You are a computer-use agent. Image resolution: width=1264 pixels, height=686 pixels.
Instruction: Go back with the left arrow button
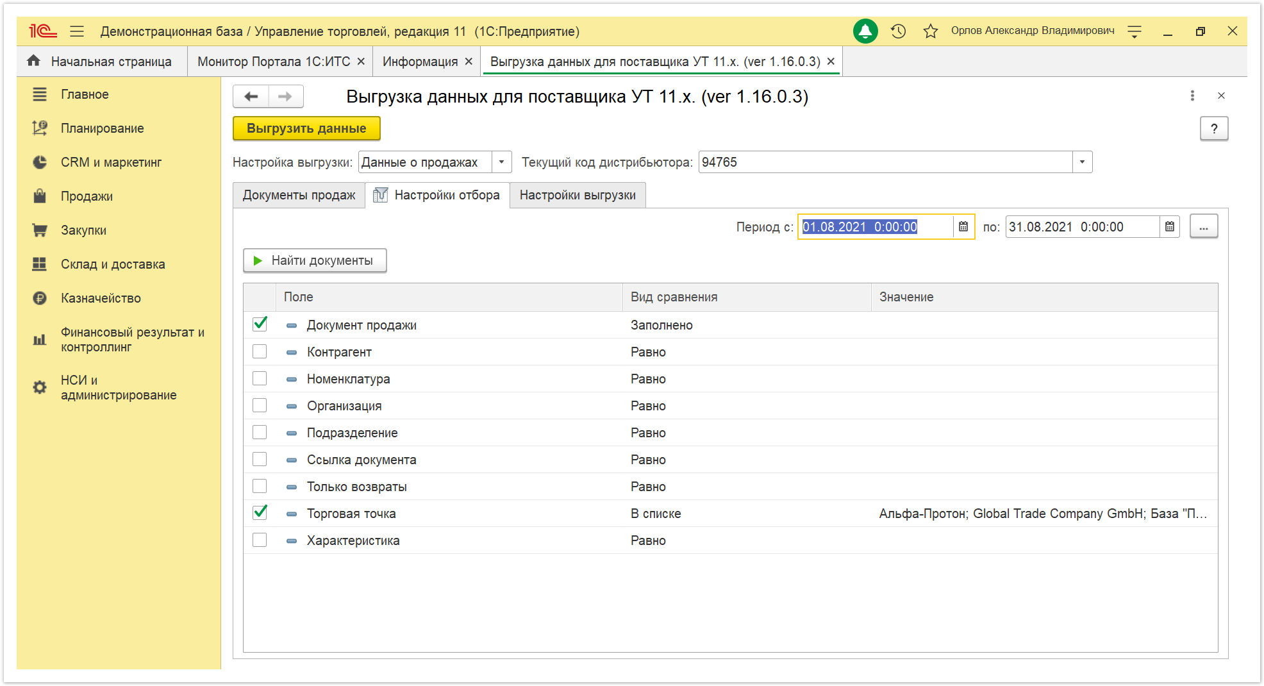point(251,96)
